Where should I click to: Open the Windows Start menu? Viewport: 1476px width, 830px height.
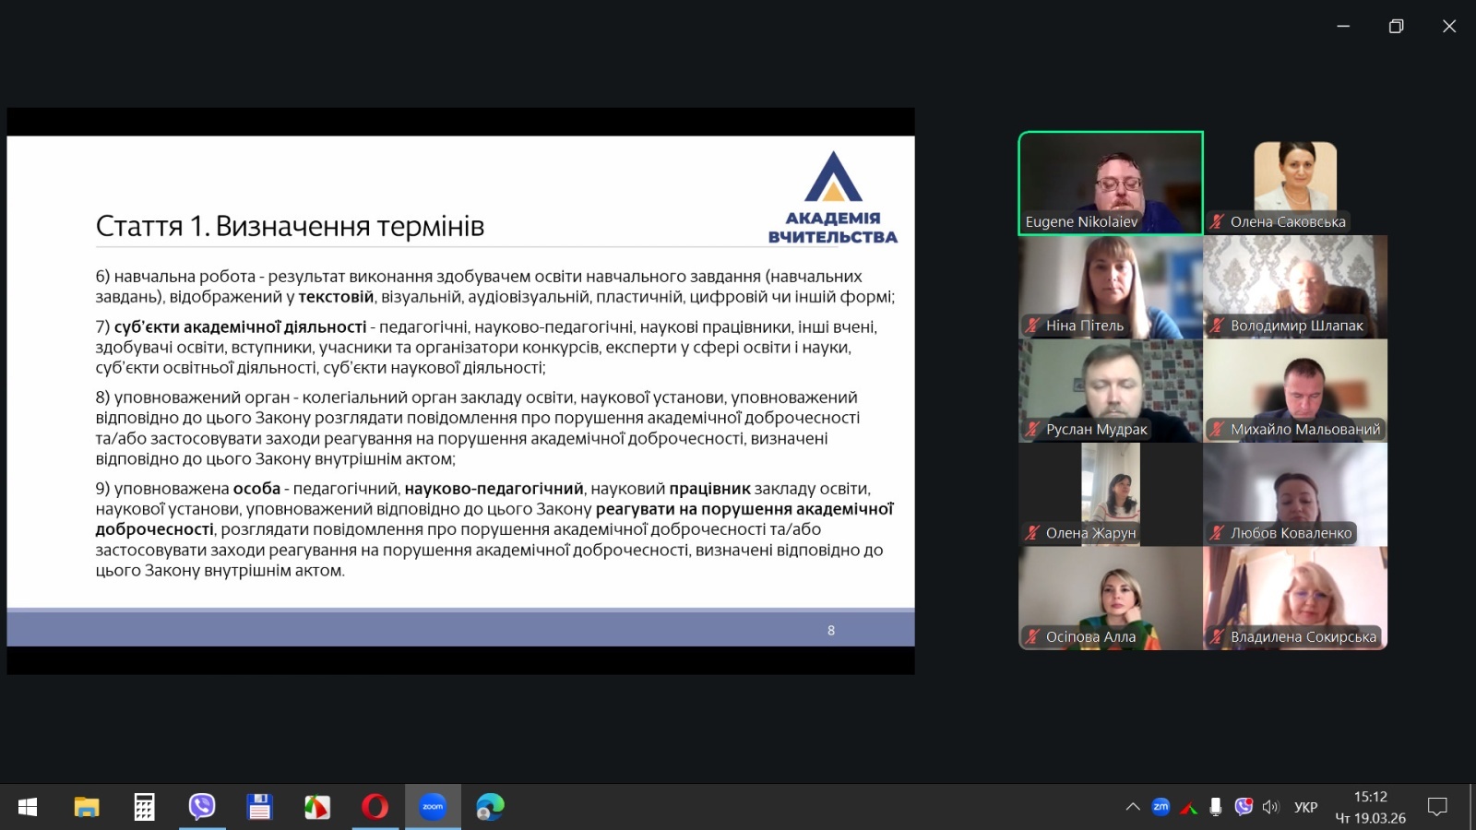28,807
